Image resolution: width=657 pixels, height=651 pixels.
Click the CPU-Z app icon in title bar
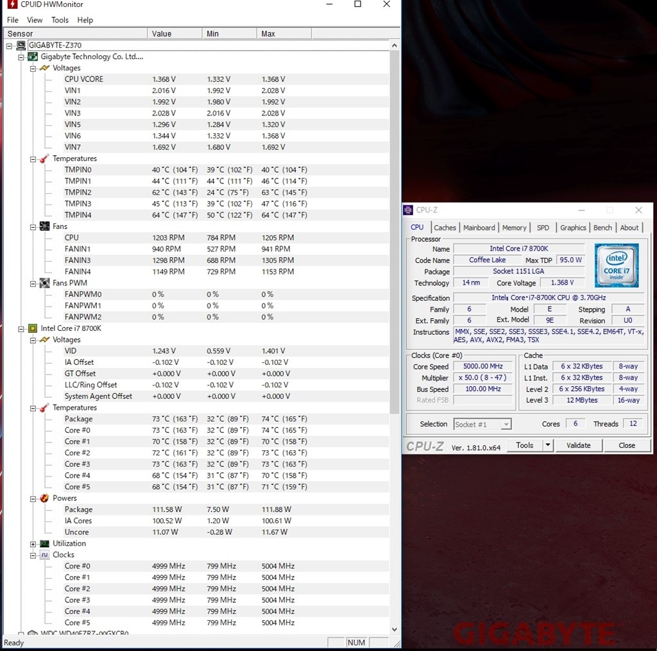tap(407, 210)
